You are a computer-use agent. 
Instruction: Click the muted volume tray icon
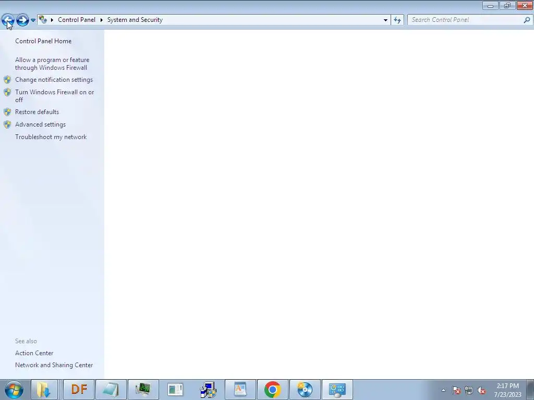481,390
